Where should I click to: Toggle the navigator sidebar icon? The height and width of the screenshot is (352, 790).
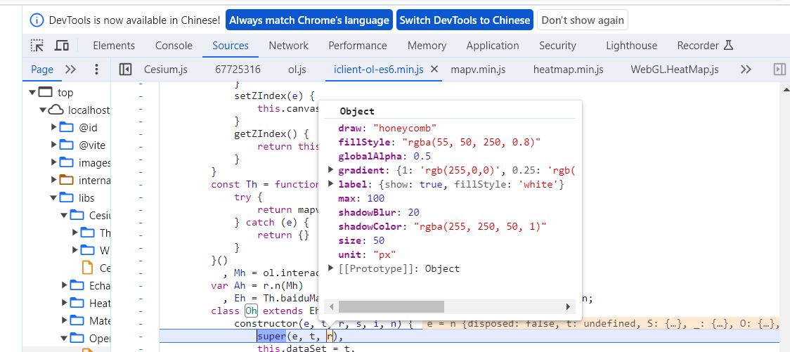pyautogui.click(x=125, y=70)
